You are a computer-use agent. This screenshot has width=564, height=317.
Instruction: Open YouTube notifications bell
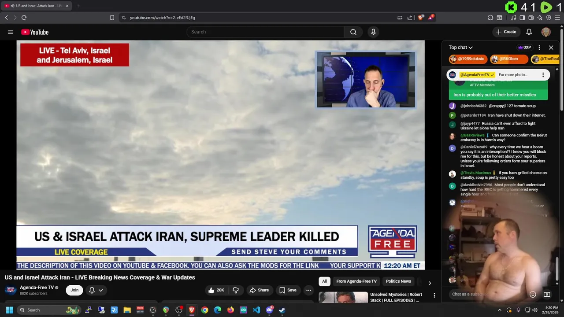click(x=529, y=32)
